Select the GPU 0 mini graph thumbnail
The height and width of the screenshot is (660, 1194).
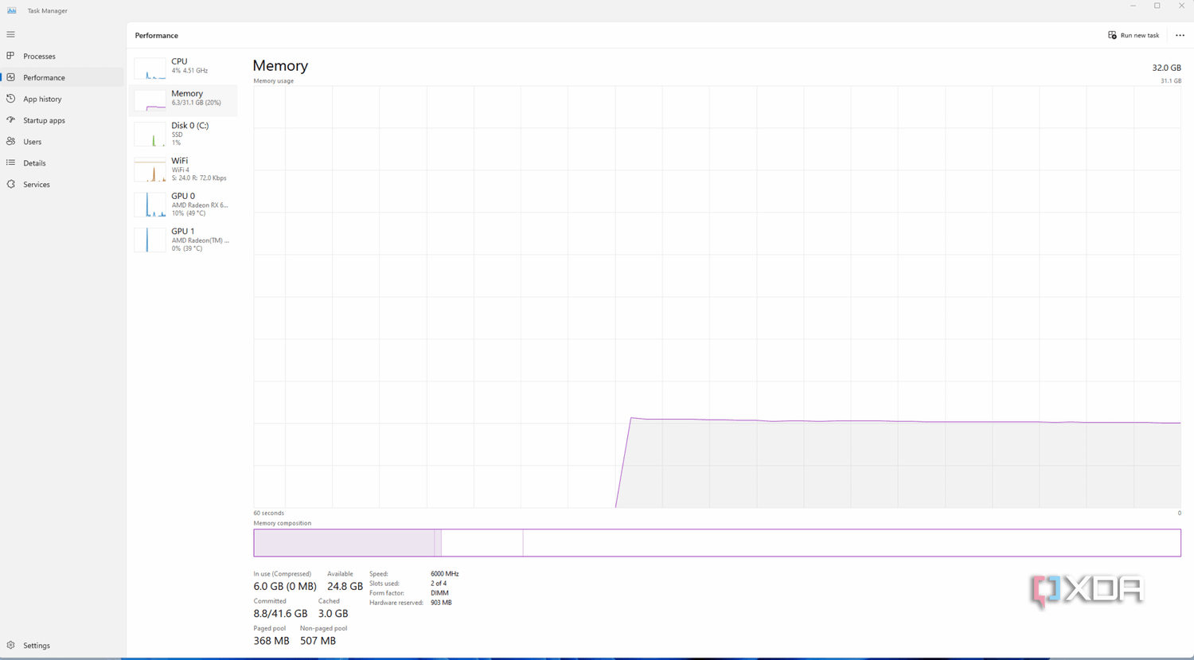click(x=150, y=205)
